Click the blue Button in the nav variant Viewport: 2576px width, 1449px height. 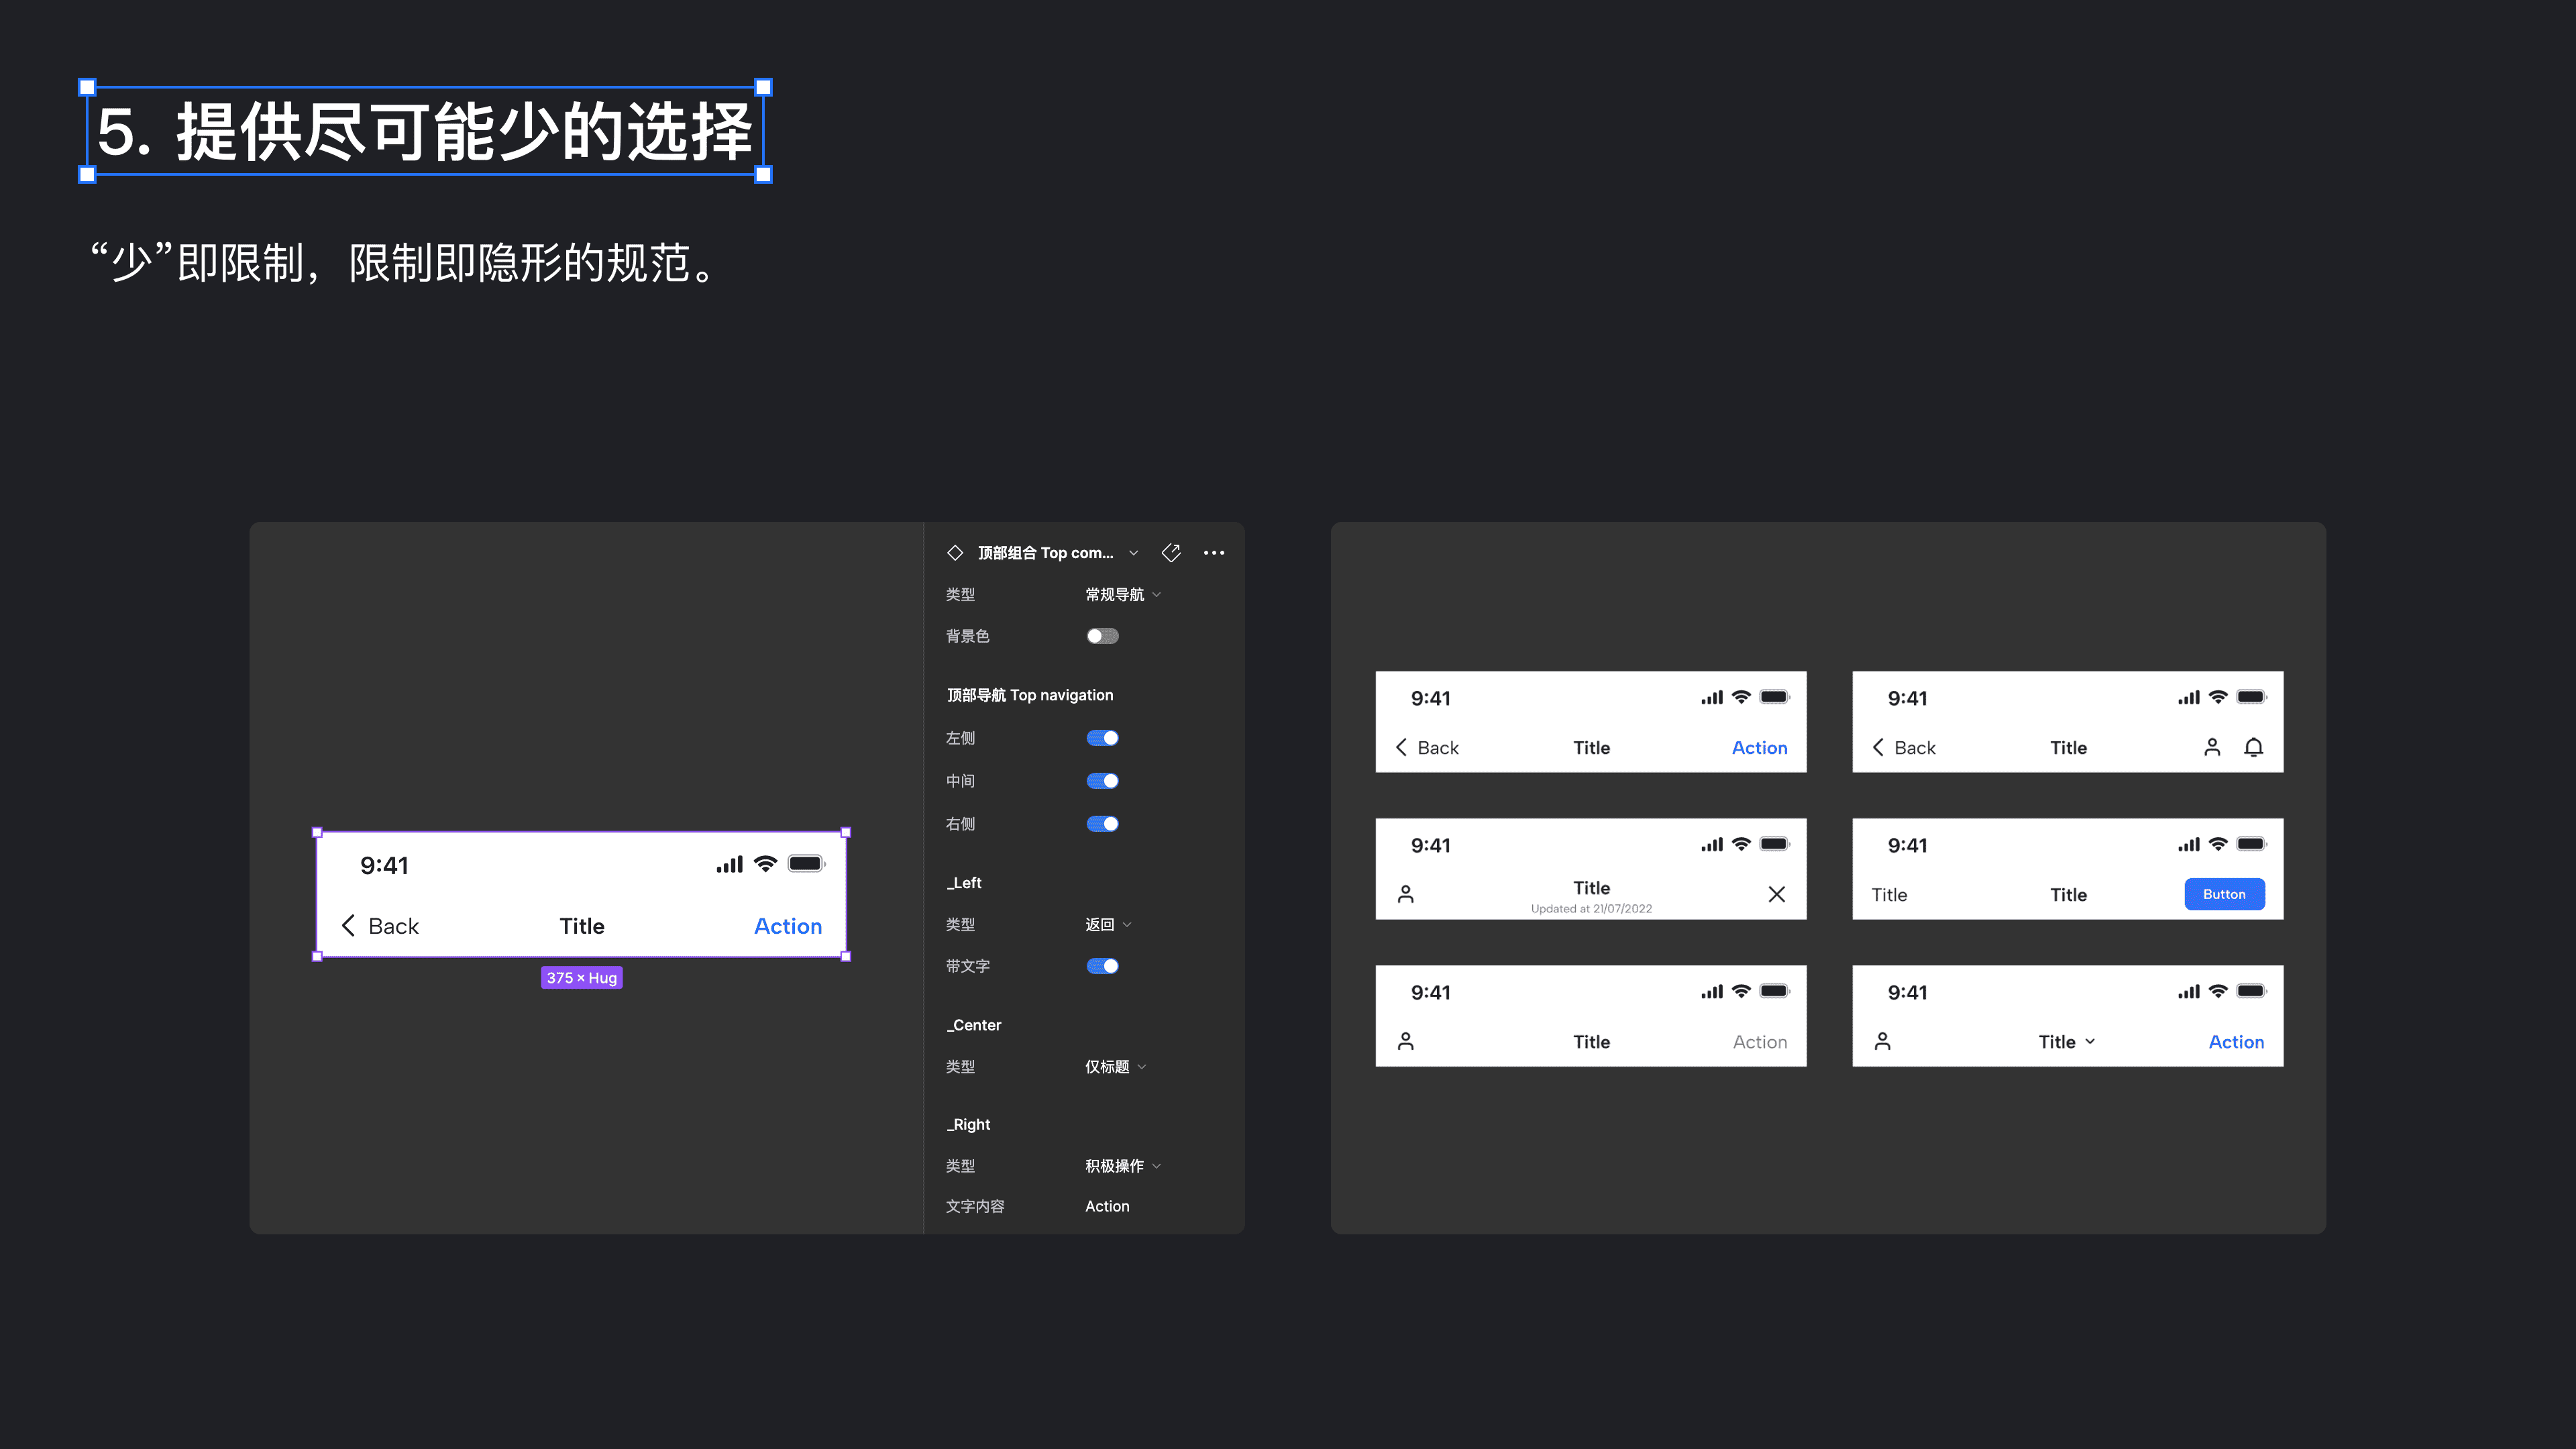2224,894
